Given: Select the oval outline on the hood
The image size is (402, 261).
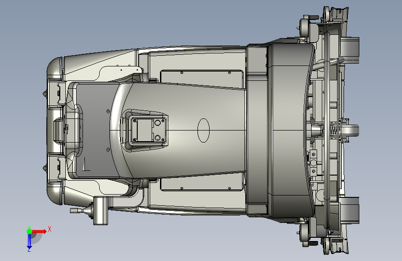Looking at the screenshot, I should 204,130.
